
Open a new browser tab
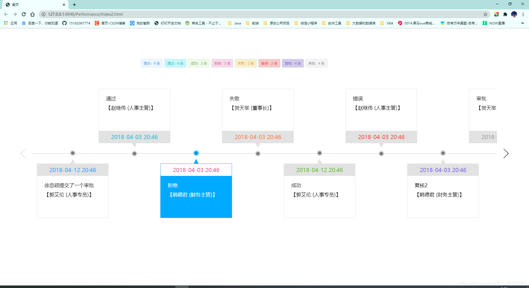tap(74, 4)
